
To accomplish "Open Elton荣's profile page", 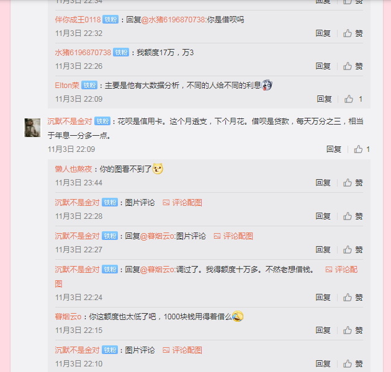I will click(67, 86).
